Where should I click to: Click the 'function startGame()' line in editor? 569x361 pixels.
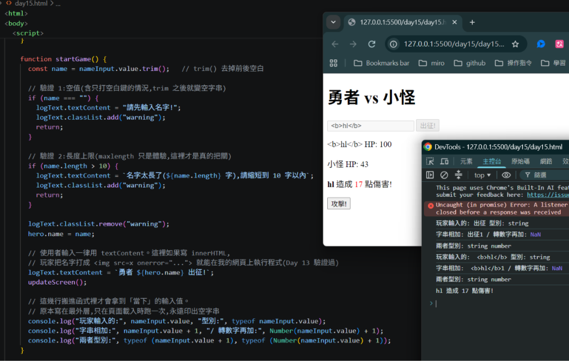click(63, 59)
